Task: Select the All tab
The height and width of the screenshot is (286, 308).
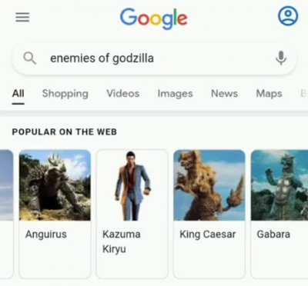Action: click(18, 94)
